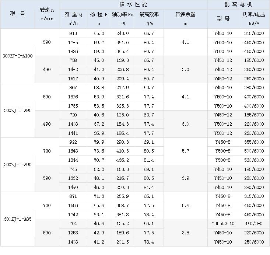This screenshot has height=255, width=270.
Task: Select the 扬程 H column header
Action: [99, 14]
